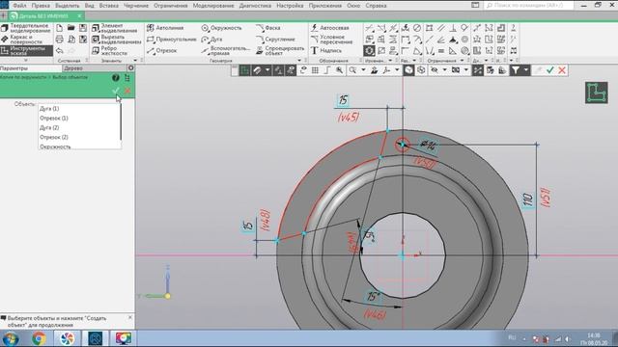Open Элемент выдавливания extrude tool
618x347 pixels.
[115, 28]
